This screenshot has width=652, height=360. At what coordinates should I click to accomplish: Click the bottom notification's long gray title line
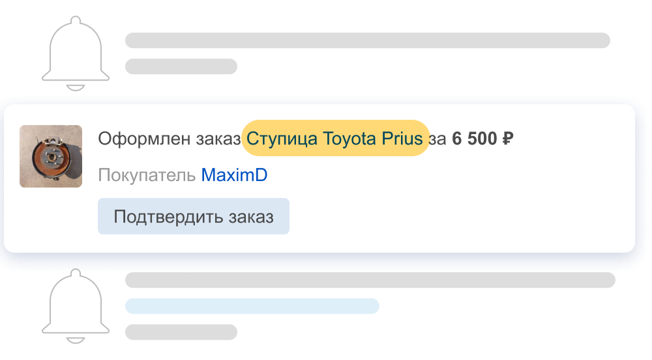[370, 280]
